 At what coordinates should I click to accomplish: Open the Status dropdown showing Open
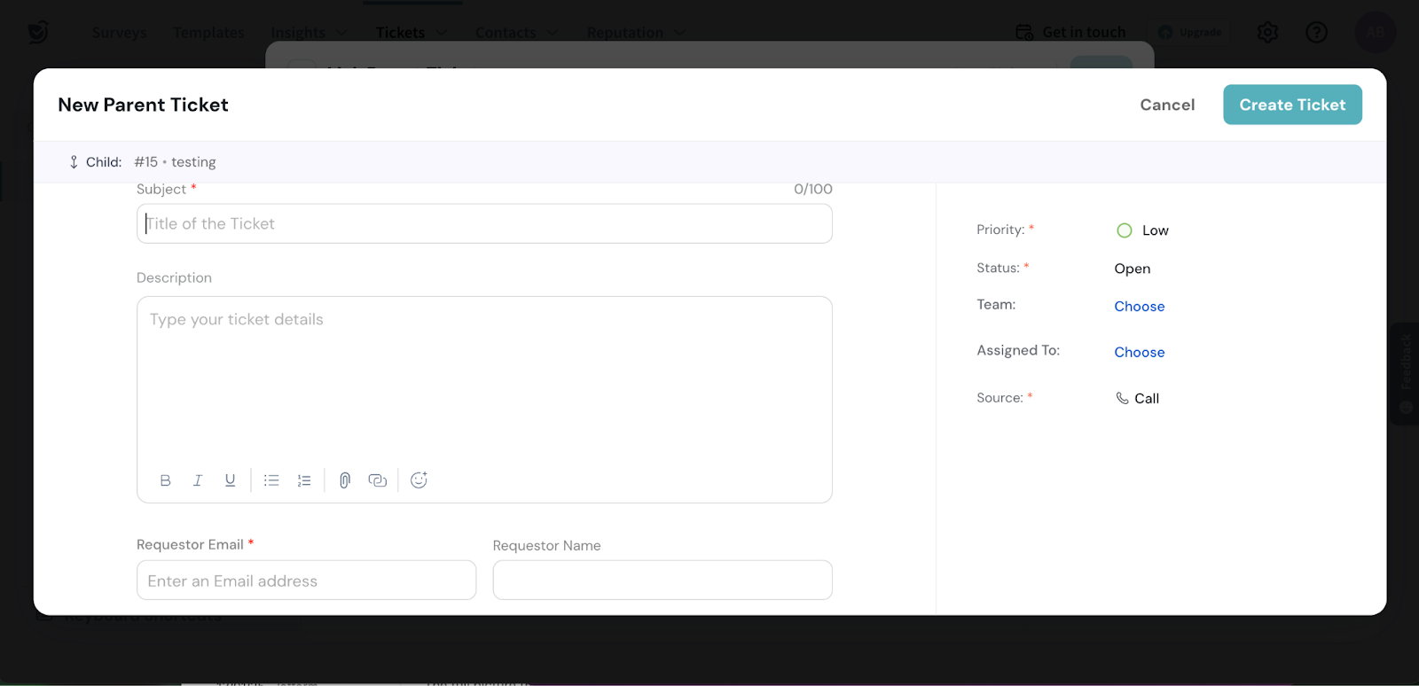tap(1132, 269)
